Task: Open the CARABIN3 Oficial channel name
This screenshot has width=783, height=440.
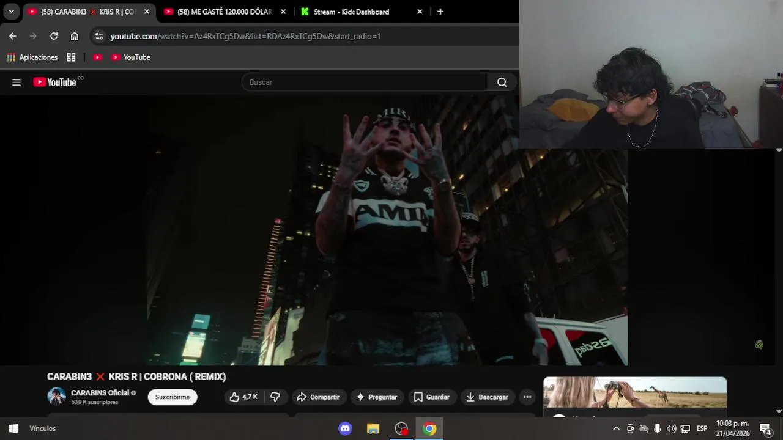Action: 100,393
